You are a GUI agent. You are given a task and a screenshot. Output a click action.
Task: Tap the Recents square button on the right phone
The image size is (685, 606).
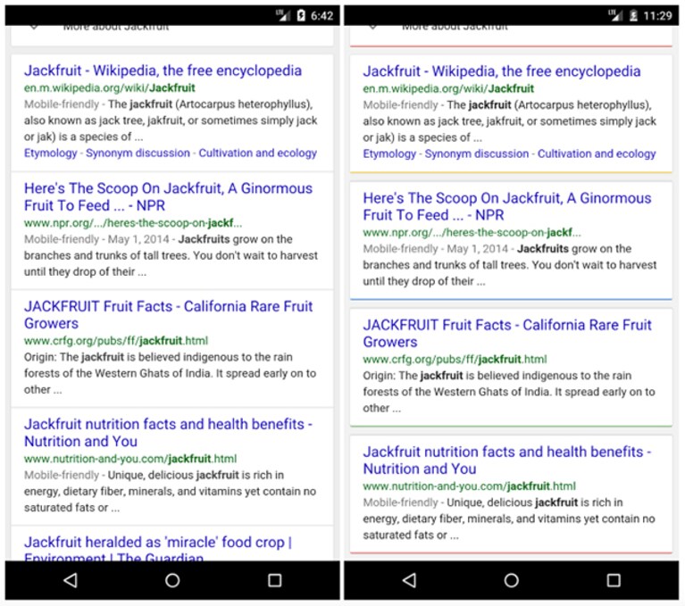coord(614,580)
